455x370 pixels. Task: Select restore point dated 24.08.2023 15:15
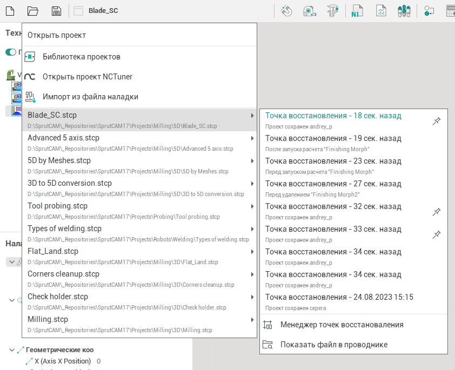coord(339,297)
